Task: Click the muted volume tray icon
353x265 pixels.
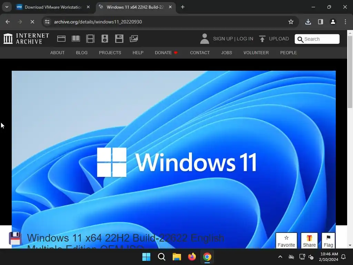Action: (311, 257)
